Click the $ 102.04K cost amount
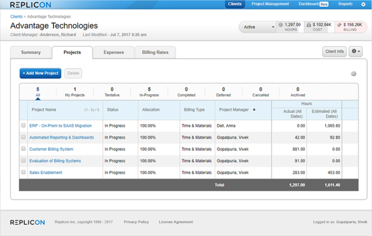Image resolution: width=372 pixels, height=236 pixels. click(322, 25)
